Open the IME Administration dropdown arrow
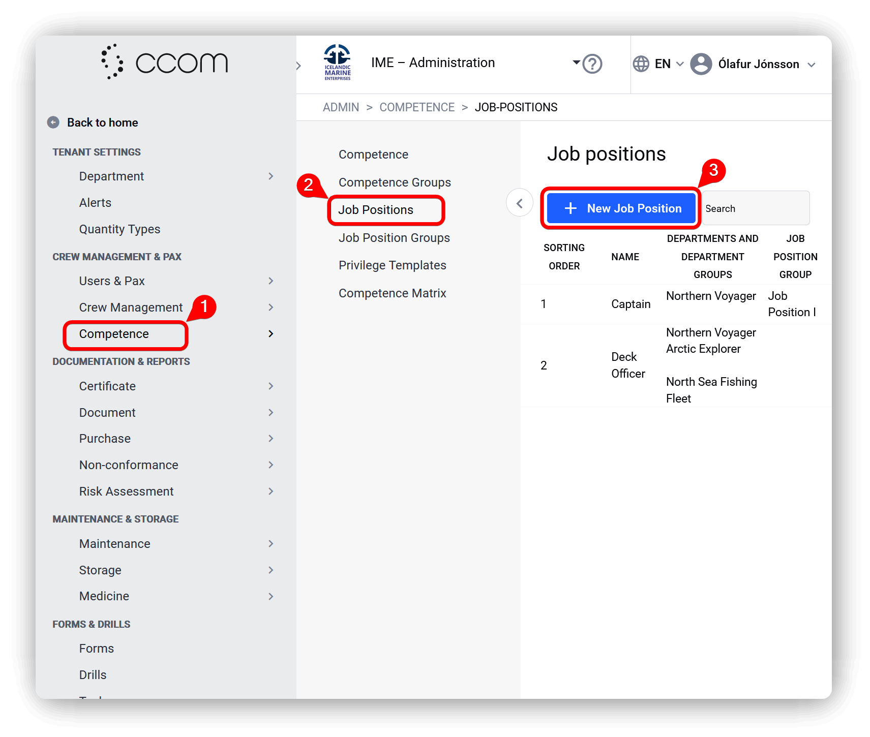This screenshot has height=737, width=870. tap(576, 63)
